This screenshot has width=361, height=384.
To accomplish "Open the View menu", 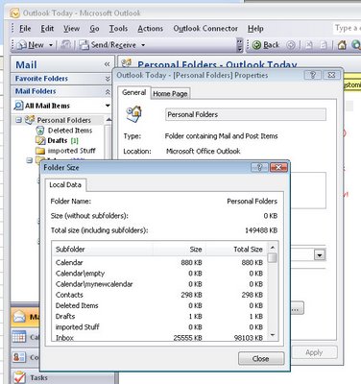I will click(x=71, y=29).
